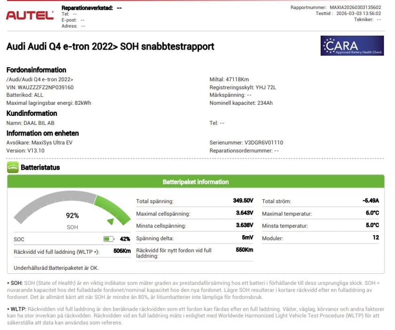Click the AUTEL logo
Image resolution: width=395 pixels, height=330 pixels.
coord(30,15)
